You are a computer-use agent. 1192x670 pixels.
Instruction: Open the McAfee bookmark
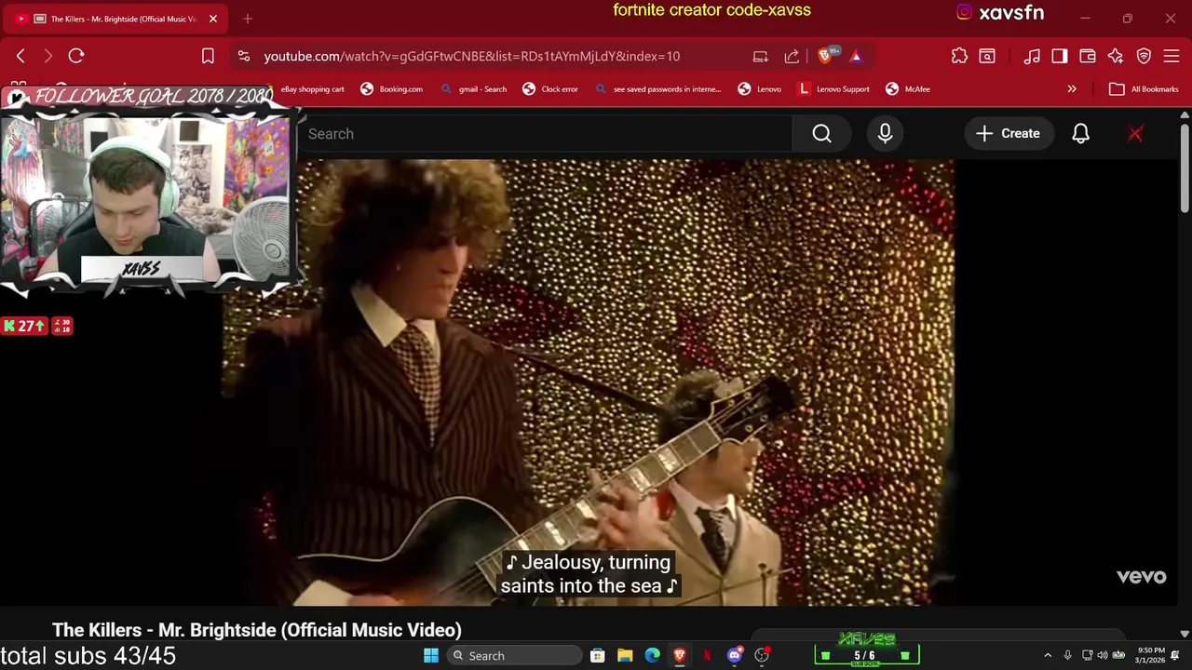908,89
